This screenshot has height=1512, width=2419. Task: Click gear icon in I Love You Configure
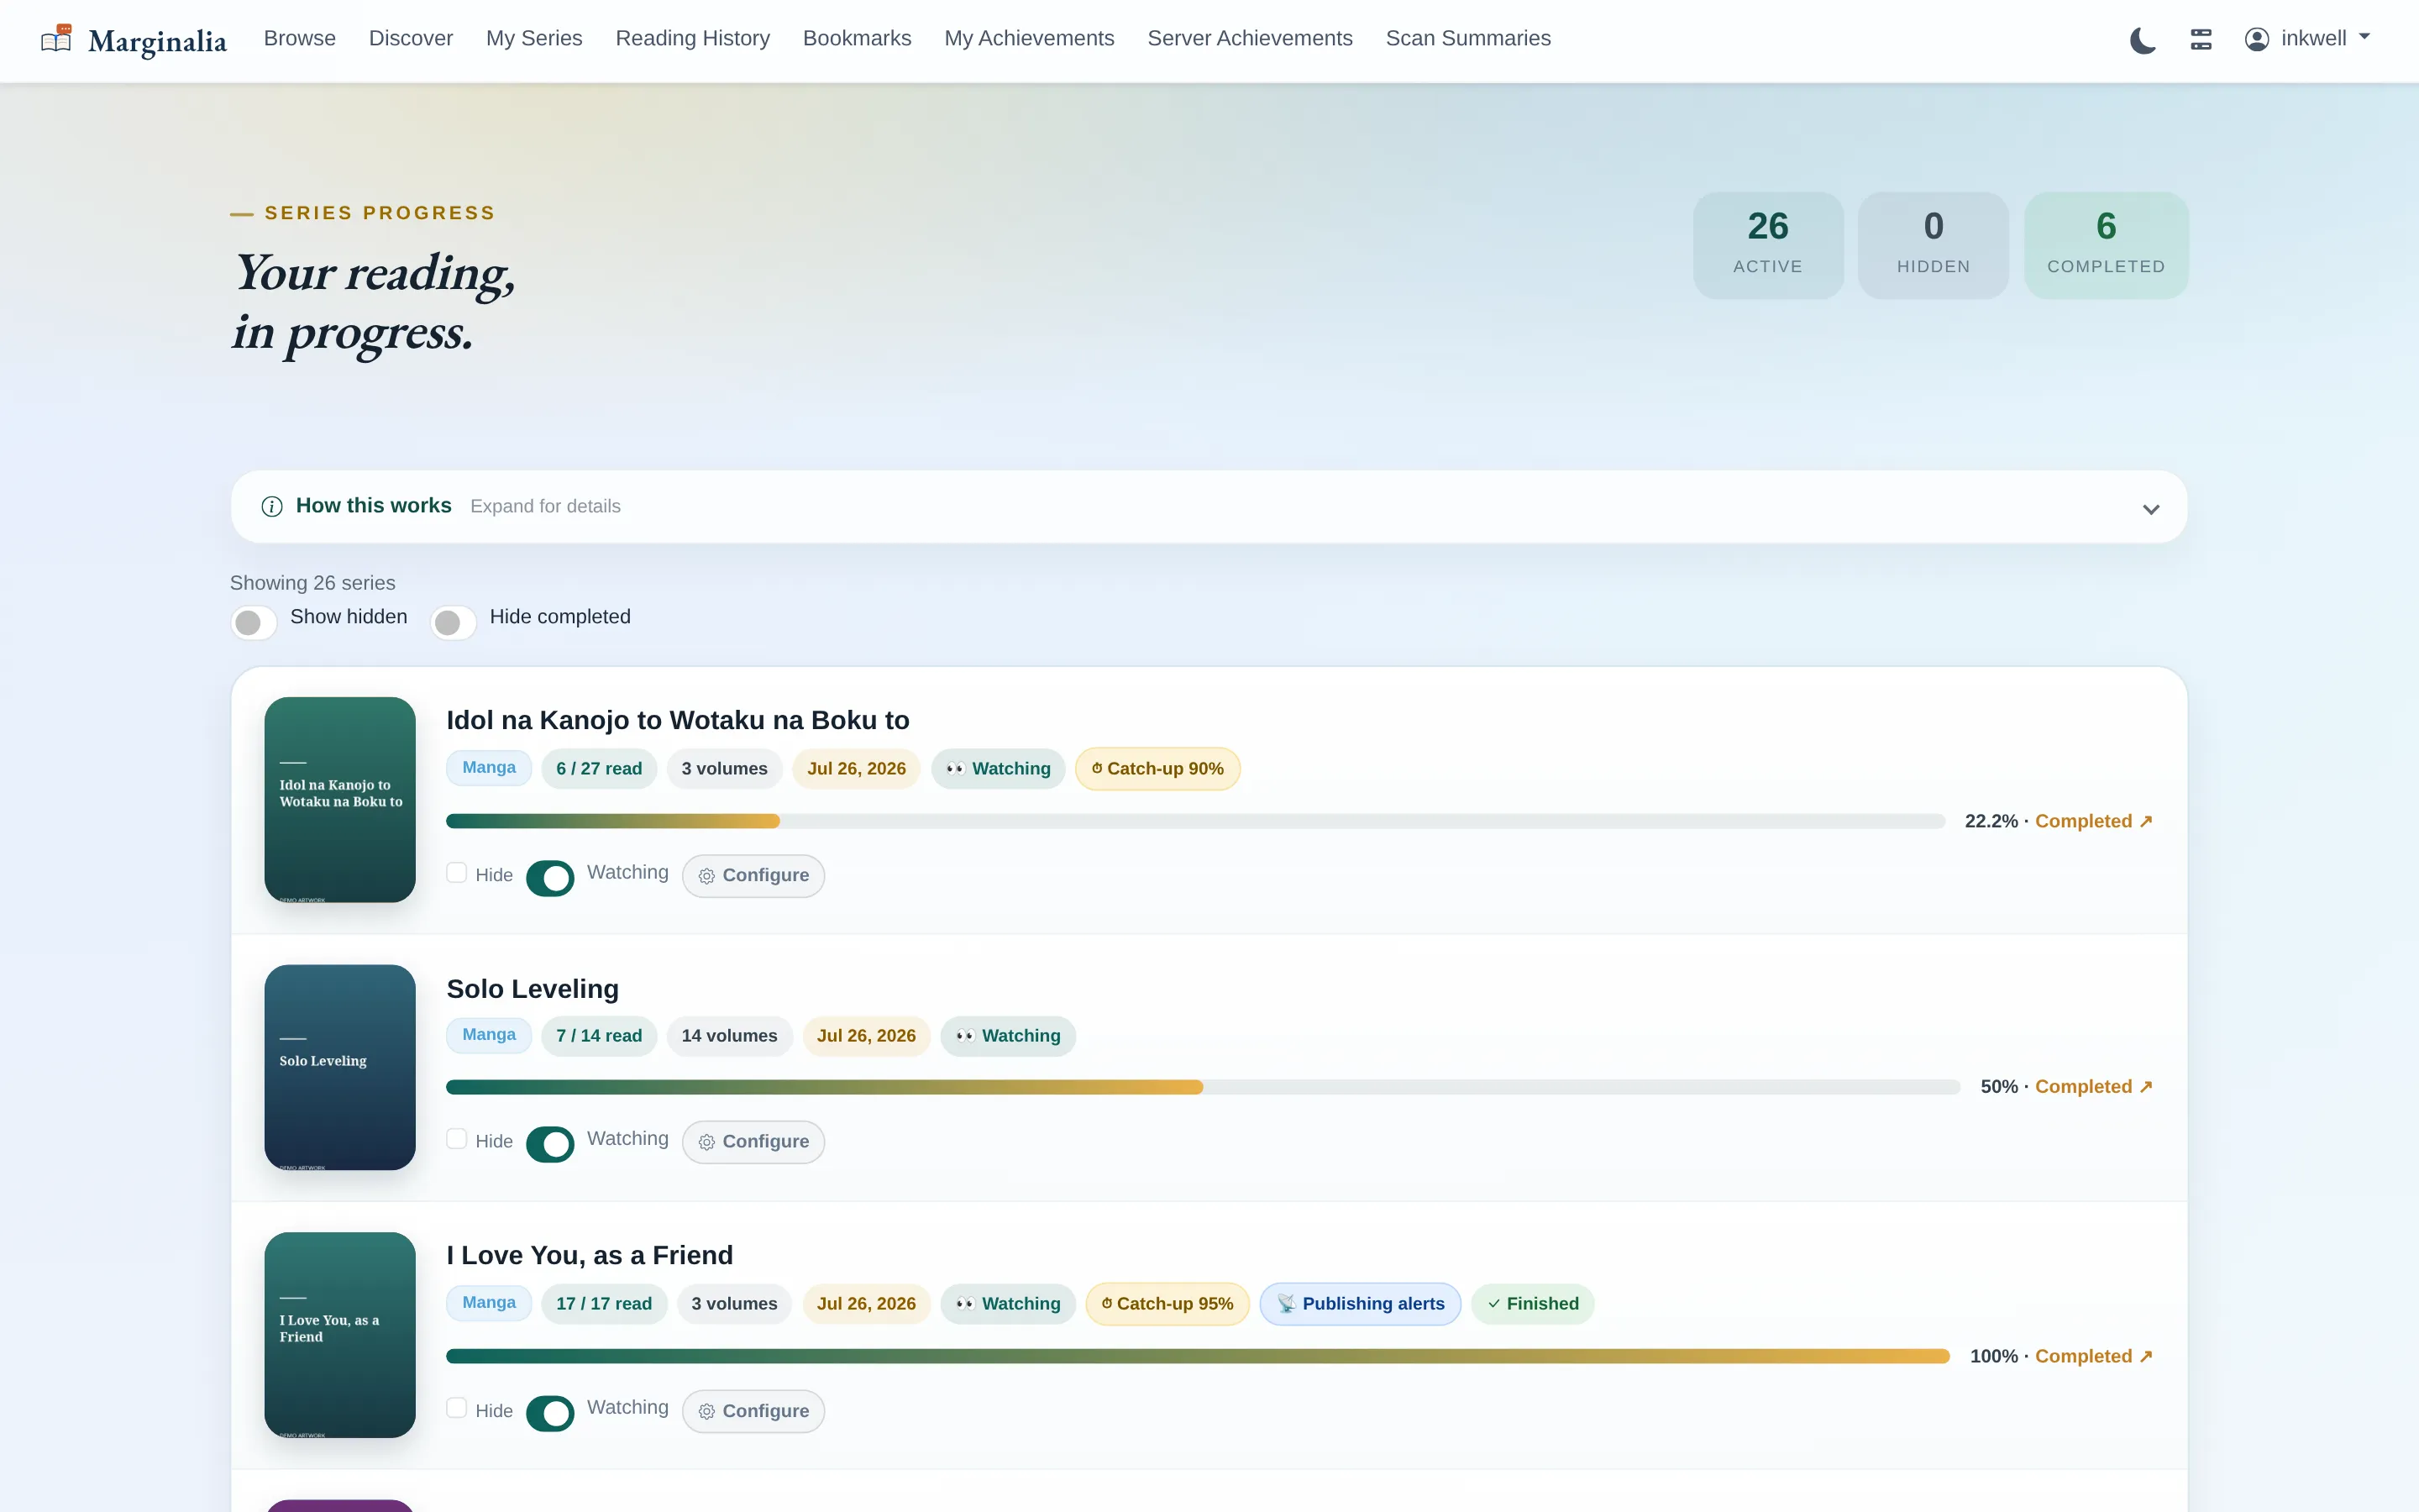pyautogui.click(x=706, y=1411)
